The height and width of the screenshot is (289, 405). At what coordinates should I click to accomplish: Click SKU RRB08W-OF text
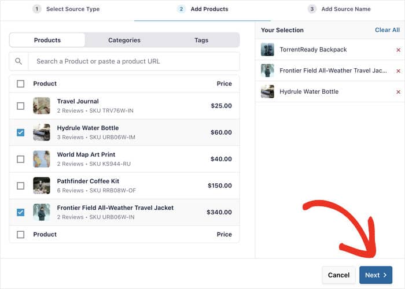click(x=112, y=190)
